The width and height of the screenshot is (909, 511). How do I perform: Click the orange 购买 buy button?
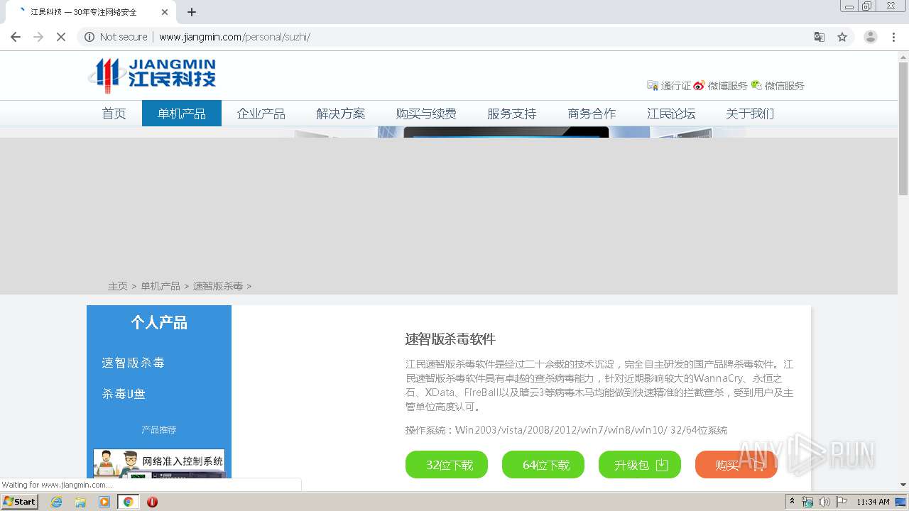coord(736,465)
